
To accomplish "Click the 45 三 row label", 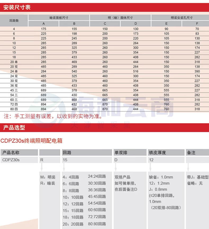I will [14, 90].
